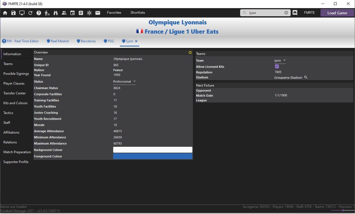The image size is (355, 214).
Task: Open the Shortlists menu
Action: point(138,13)
